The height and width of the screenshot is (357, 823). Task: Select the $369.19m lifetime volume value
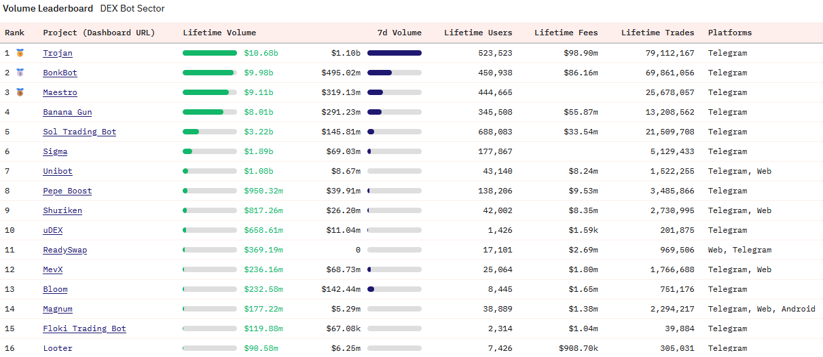point(263,250)
